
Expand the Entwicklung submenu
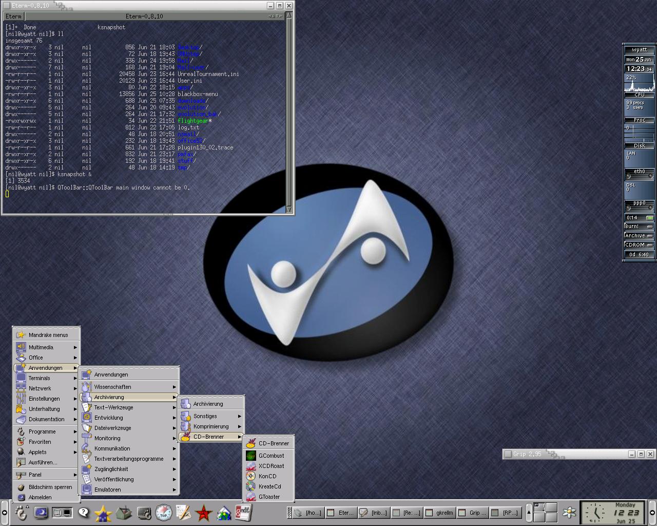(x=129, y=418)
